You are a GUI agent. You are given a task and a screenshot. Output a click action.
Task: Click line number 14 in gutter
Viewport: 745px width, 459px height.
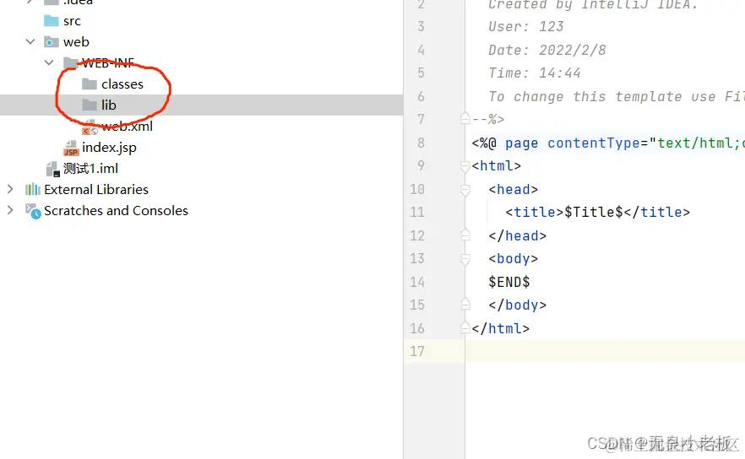417,282
